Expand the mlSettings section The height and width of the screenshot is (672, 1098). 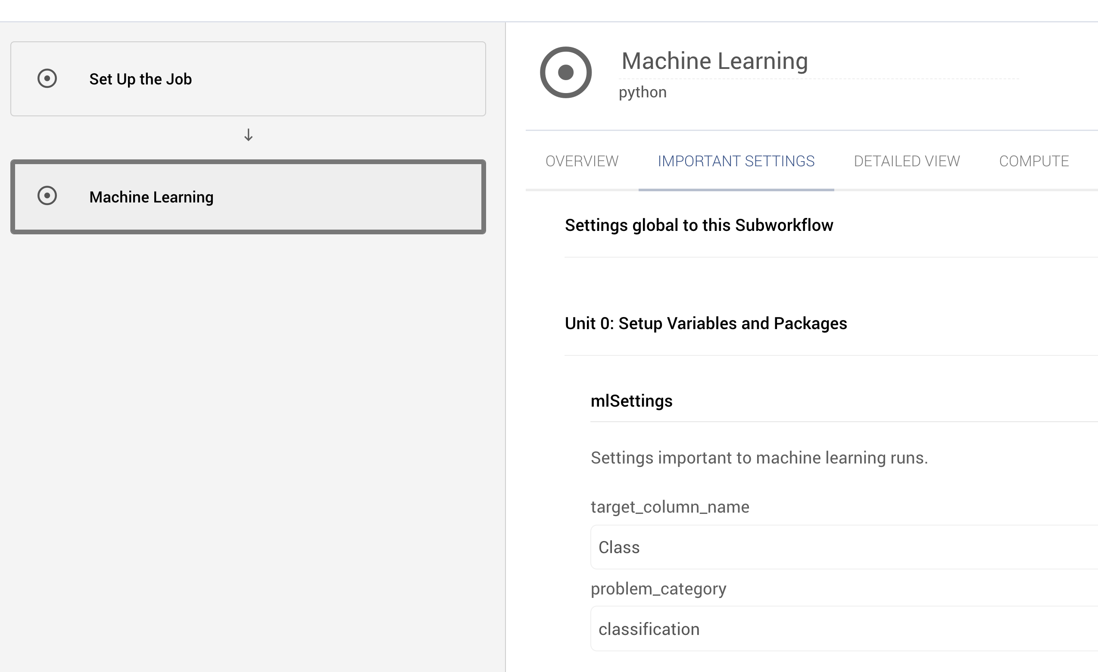[x=631, y=400]
